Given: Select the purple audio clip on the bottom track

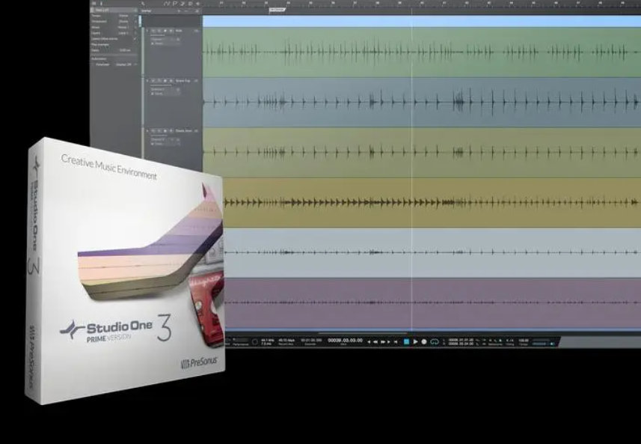Looking at the screenshot, I should pyautogui.click(x=432, y=302).
